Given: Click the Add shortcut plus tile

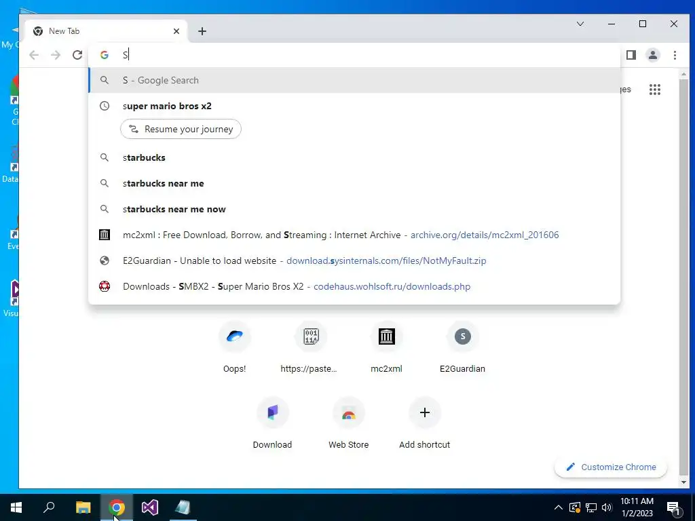Looking at the screenshot, I should click(x=425, y=423).
